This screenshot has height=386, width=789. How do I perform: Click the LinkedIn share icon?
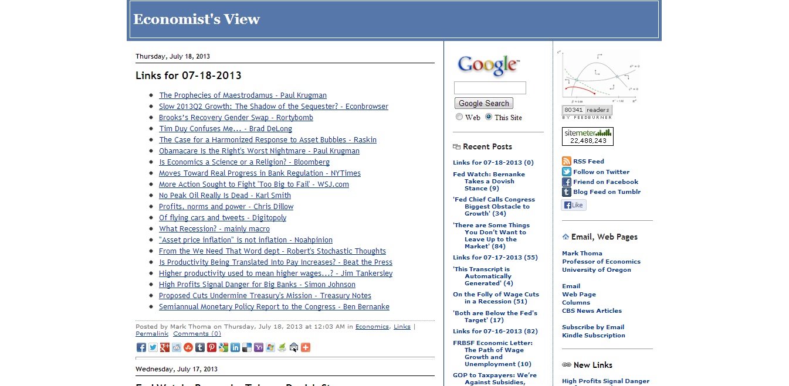(235, 347)
